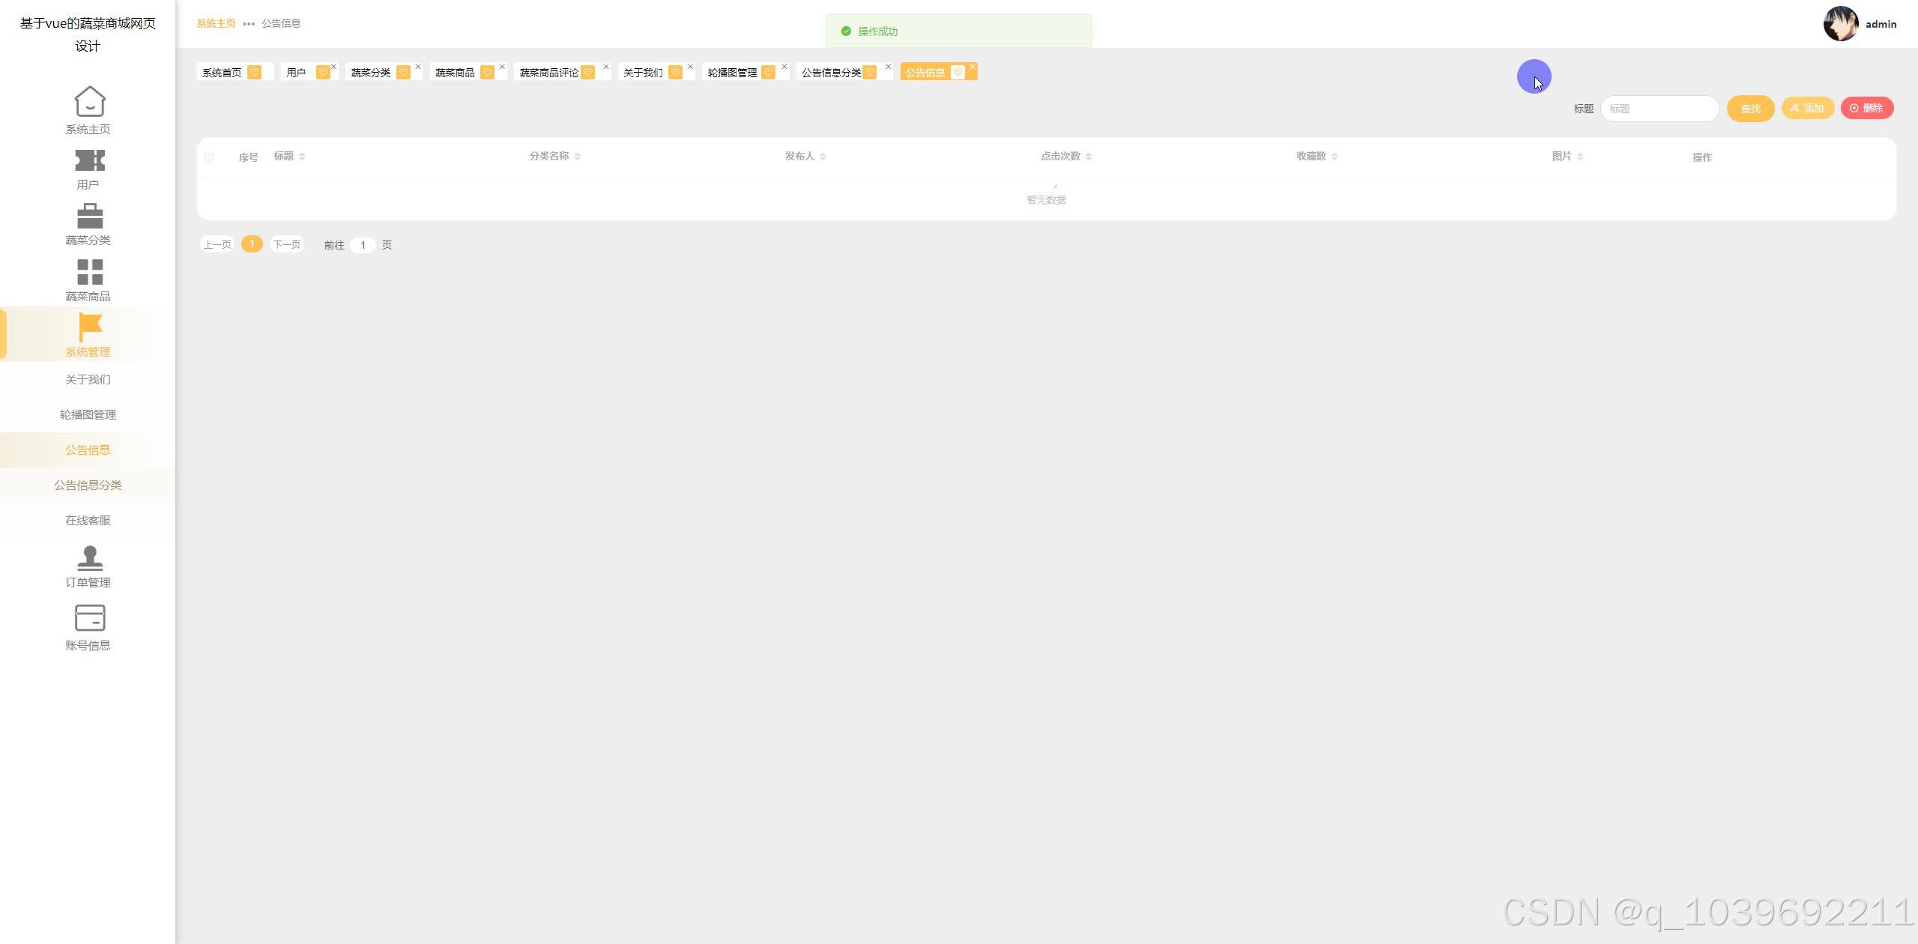Open 系统主页 house icon in sidebar
1918x944 pixels.
[89, 102]
